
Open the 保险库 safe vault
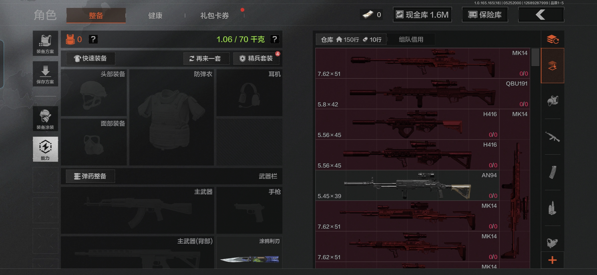click(x=485, y=15)
